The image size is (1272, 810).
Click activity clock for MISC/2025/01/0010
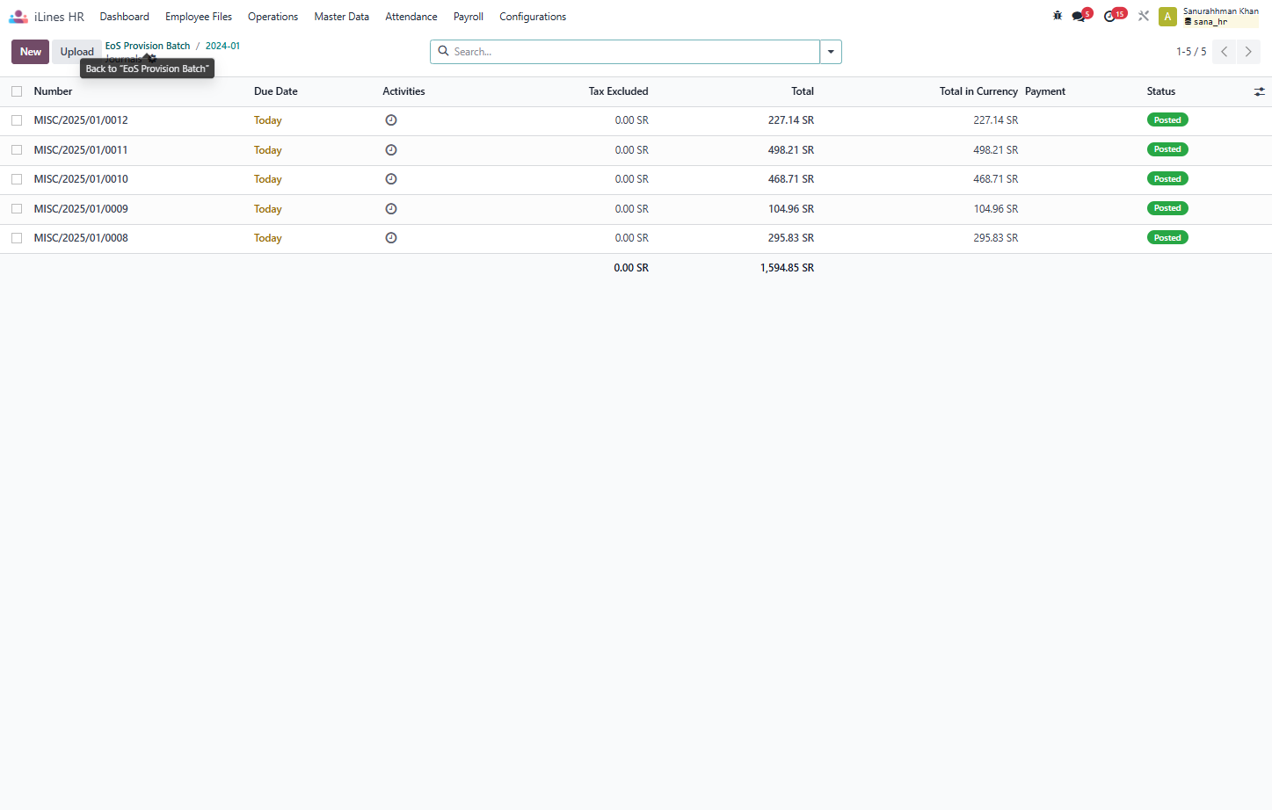[391, 179]
